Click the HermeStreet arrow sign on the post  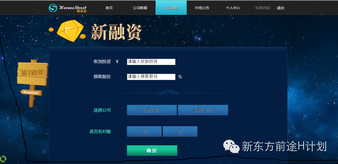31,92
